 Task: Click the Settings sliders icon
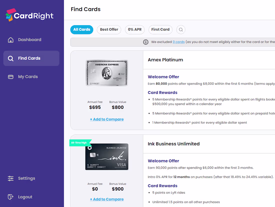coord(10,178)
